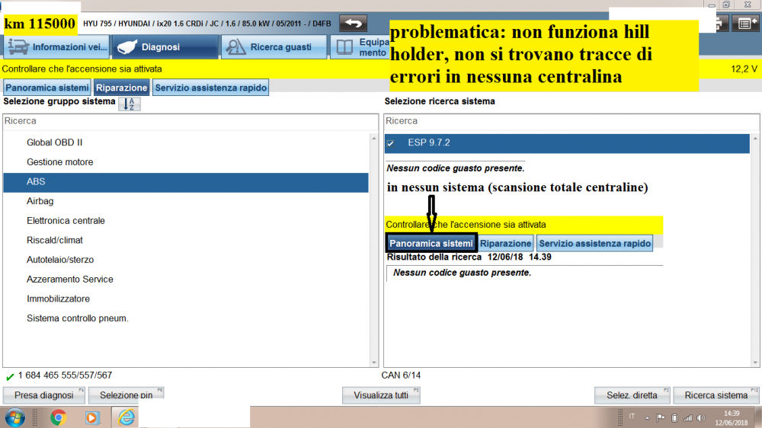Click the Presa diagnosi button

click(x=44, y=395)
